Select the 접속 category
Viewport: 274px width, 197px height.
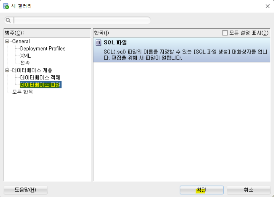[25, 63]
